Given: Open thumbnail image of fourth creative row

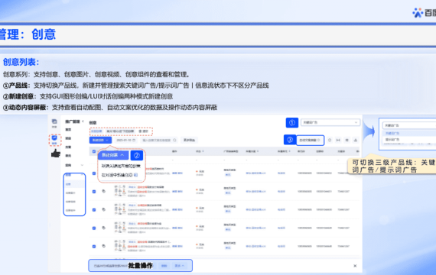Looking at the screenshot, I should point(120,228).
